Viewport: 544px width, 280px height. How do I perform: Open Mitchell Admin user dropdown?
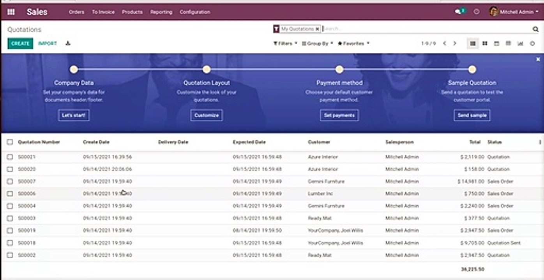[514, 12]
